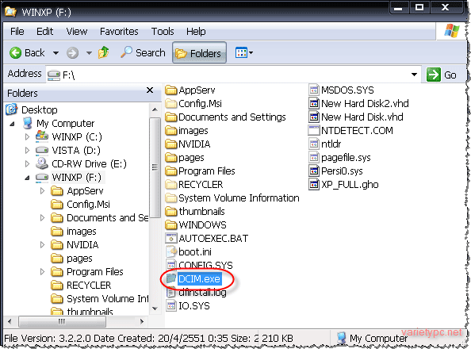Screen dimensions: 471x349
Task: Open the Favorites menu
Action: tap(119, 31)
